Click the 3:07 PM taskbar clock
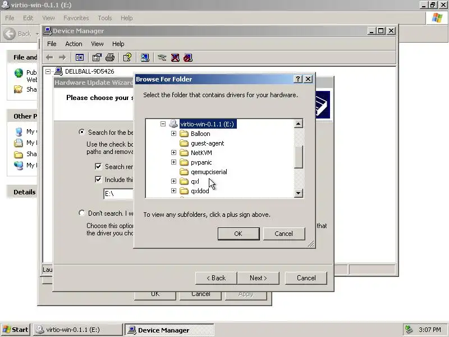This screenshot has height=337, width=449. click(x=430, y=330)
